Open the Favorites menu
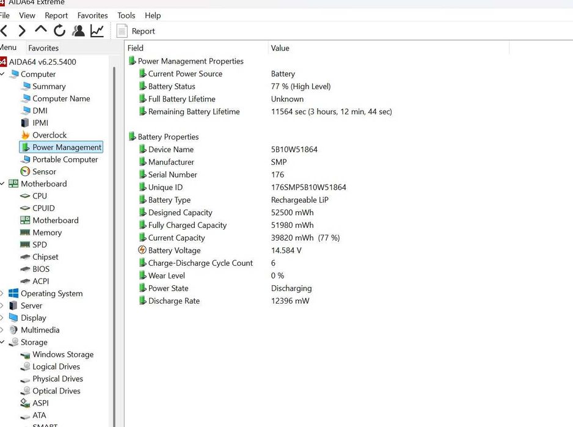Viewport: 573px width, 427px height. (x=92, y=15)
